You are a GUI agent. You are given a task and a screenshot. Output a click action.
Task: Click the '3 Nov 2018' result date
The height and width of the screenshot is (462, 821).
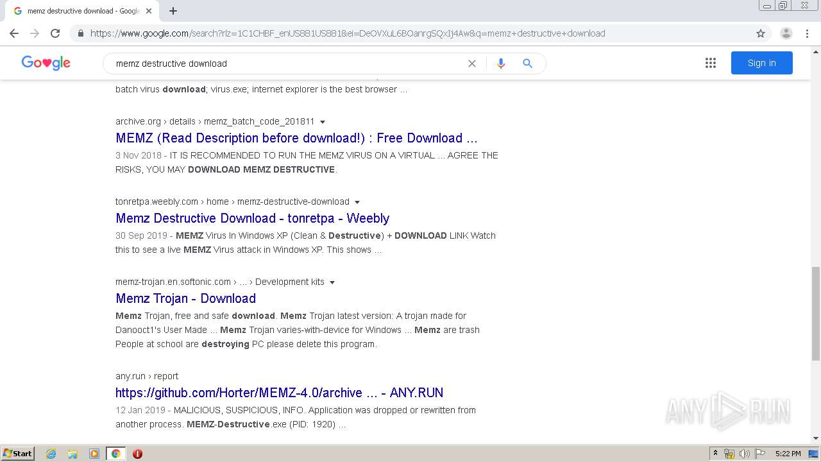pyautogui.click(x=139, y=155)
